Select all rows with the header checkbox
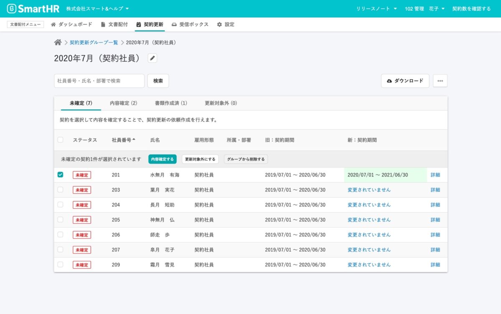The width and height of the screenshot is (501, 314). click(x=60, y=140)
